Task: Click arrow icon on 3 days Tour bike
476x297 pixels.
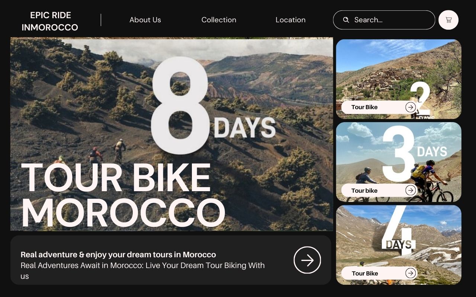Action: 411,190
